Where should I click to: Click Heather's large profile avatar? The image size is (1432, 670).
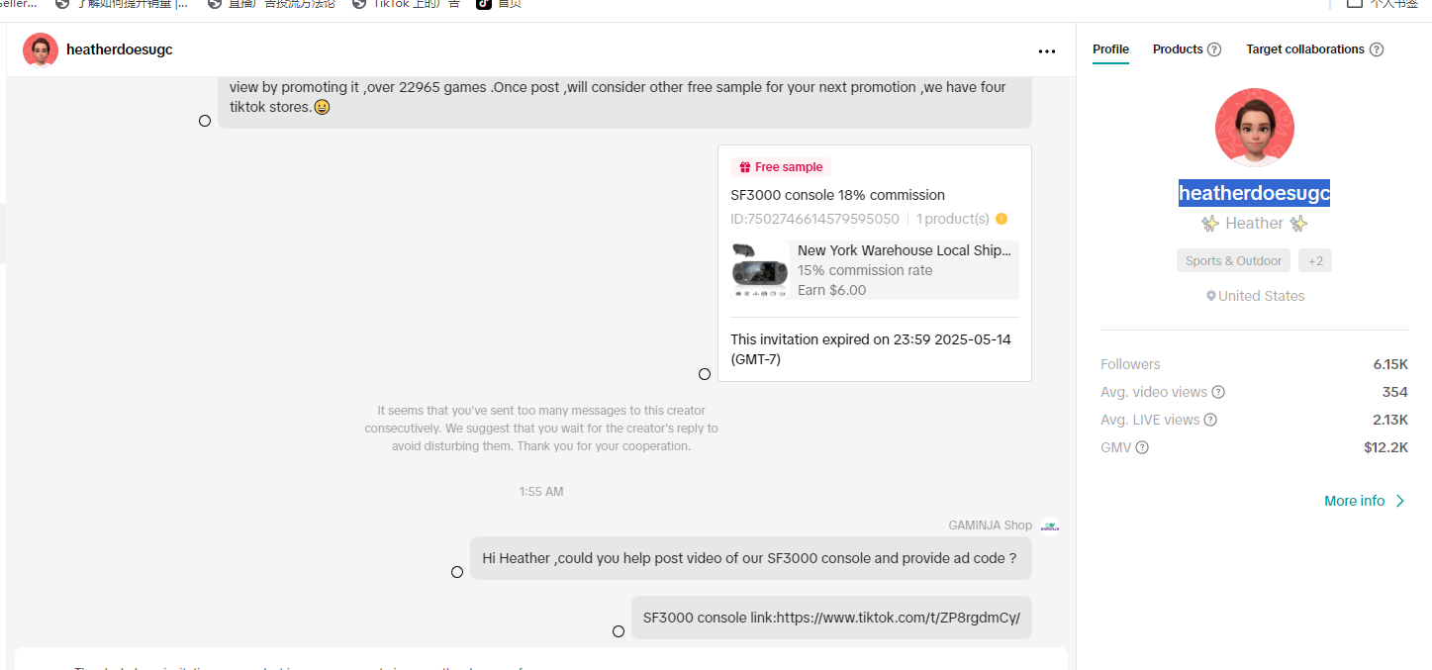click(x=1254, y=128)
